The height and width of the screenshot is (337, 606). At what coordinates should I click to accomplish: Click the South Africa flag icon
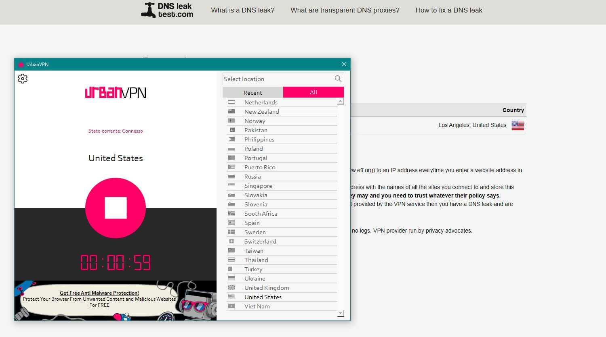[x=231, y=214]
